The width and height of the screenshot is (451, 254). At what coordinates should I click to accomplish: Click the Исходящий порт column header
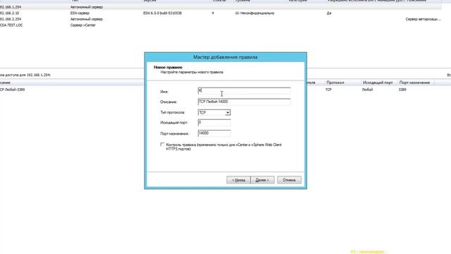click(x=378, y=83)
